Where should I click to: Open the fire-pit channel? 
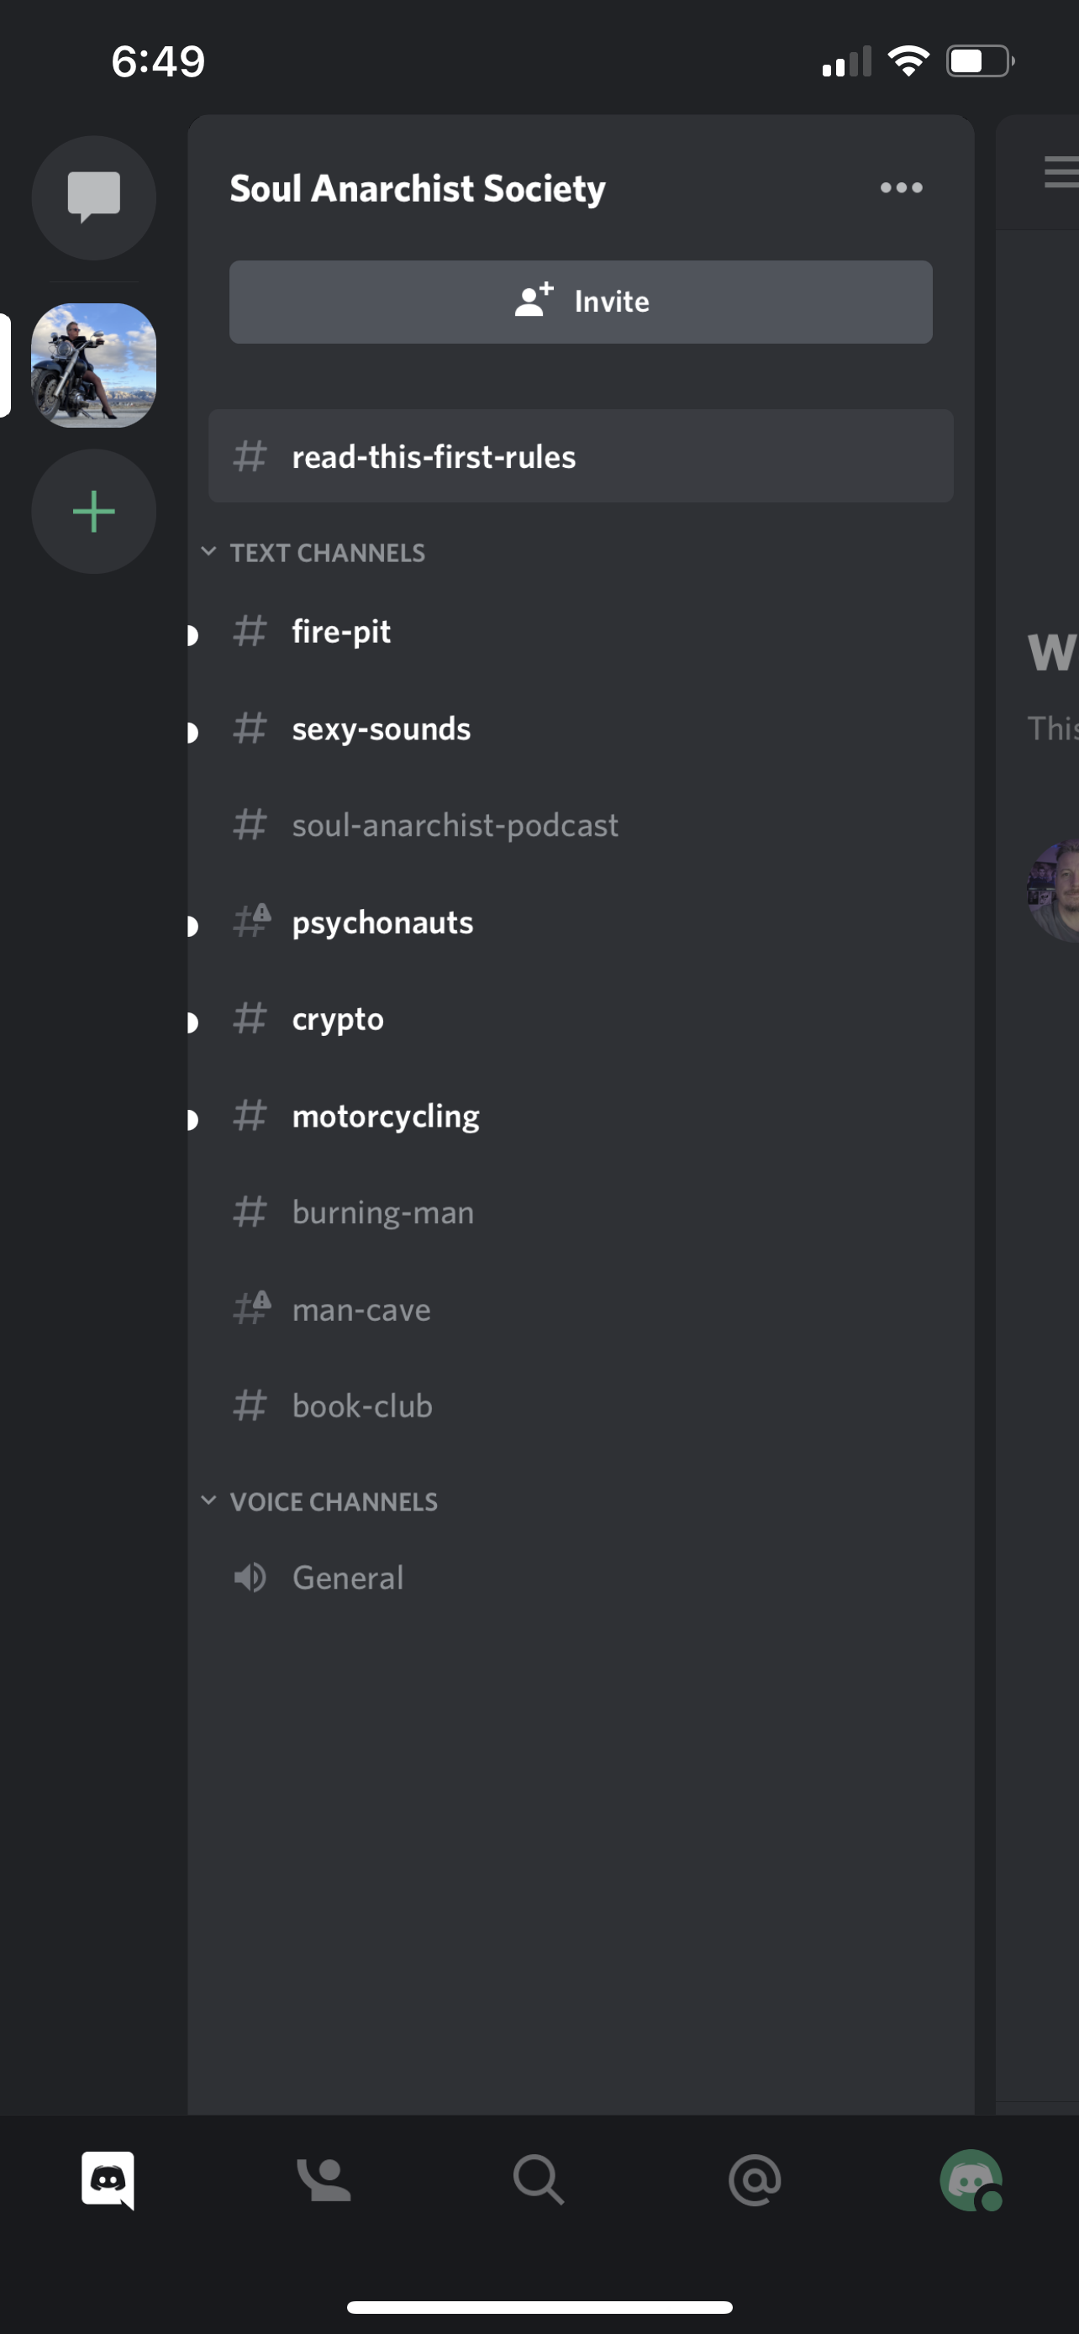(581, 632)
